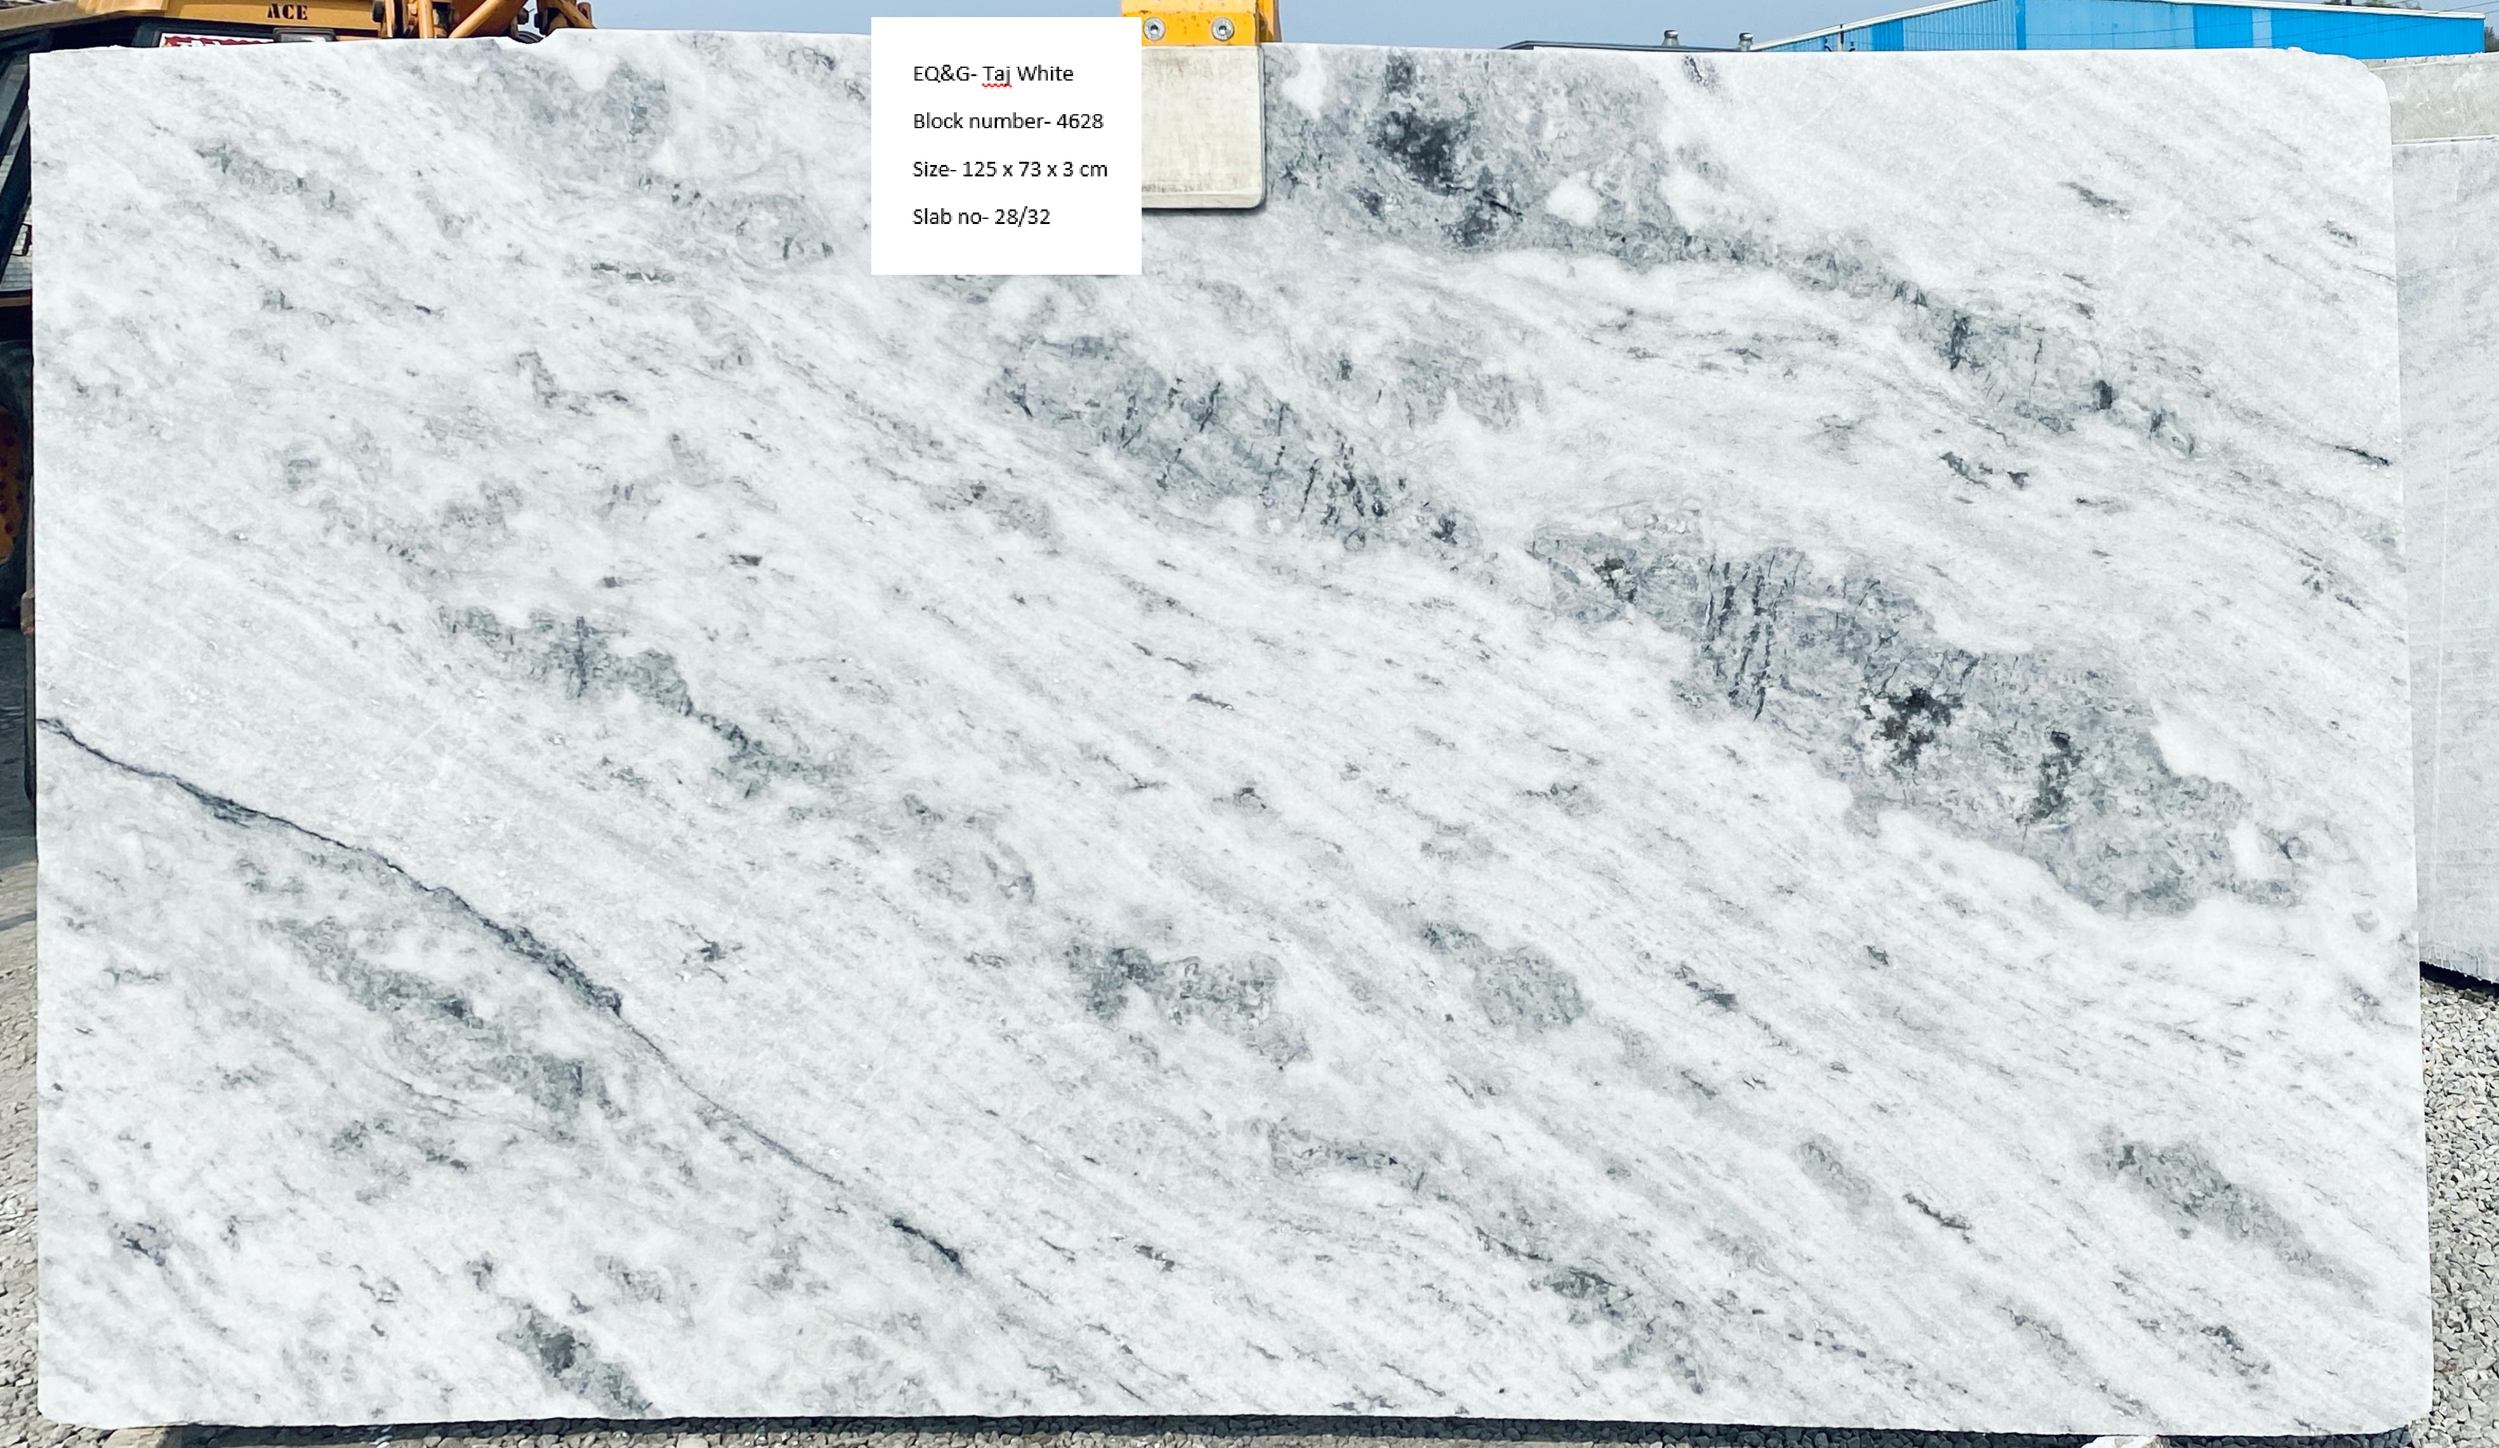Click the 'EQ&G- Taj White' text line
This screenshot has width=2499, height=1448.
[992, 74]
